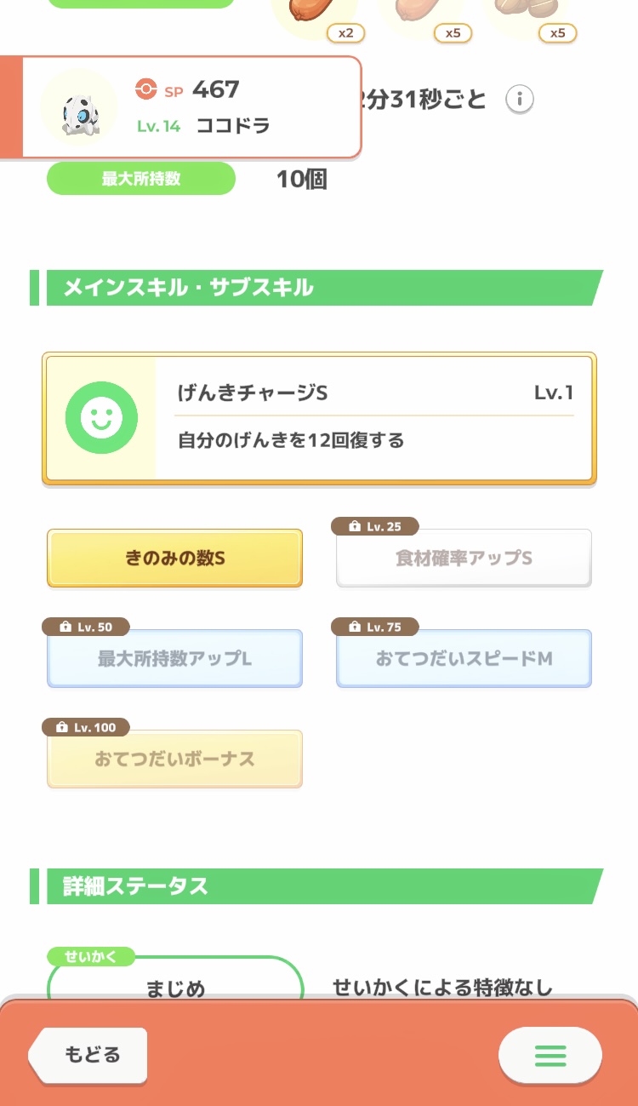Click the Lv. 25 lock badge
Viewport: 638px width, 1106px height.
(375, 527)
